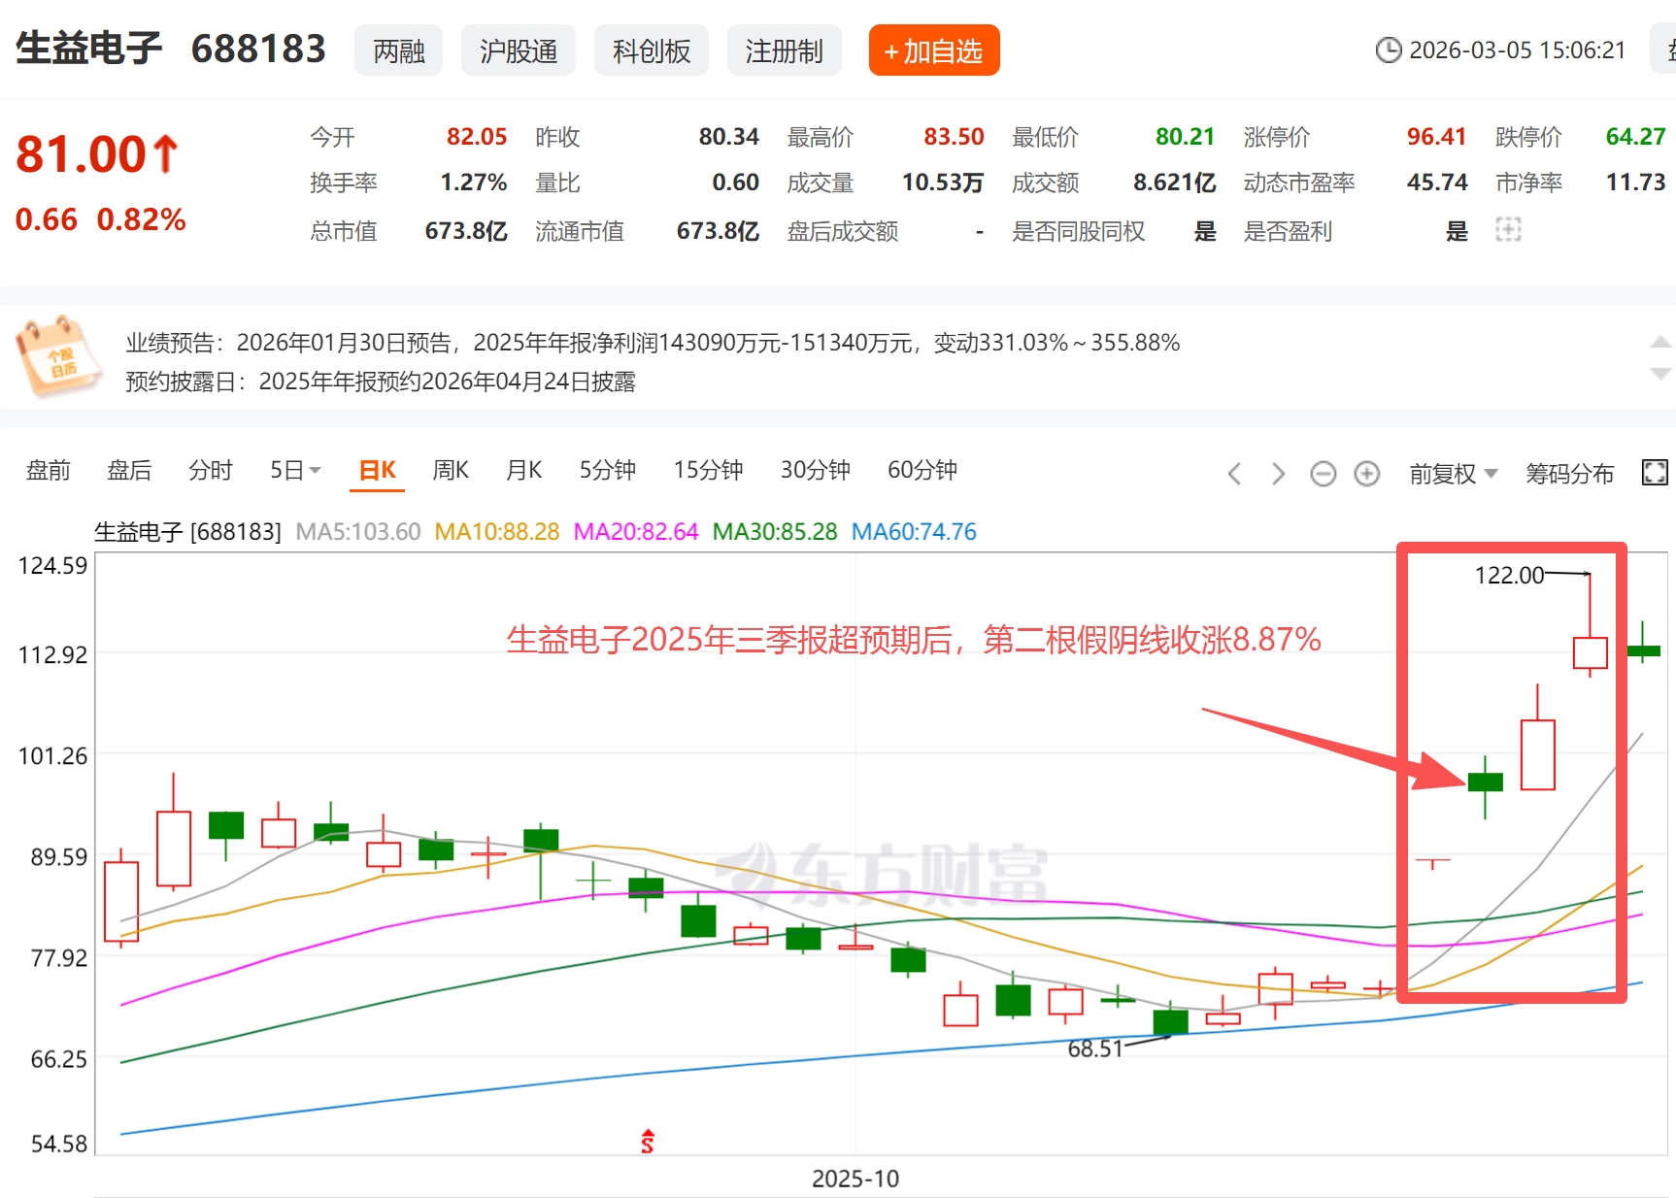Screen dimensions: 1676x1198
Task: Click the 最高价 value 83.50
Action: tap(955, 137)
